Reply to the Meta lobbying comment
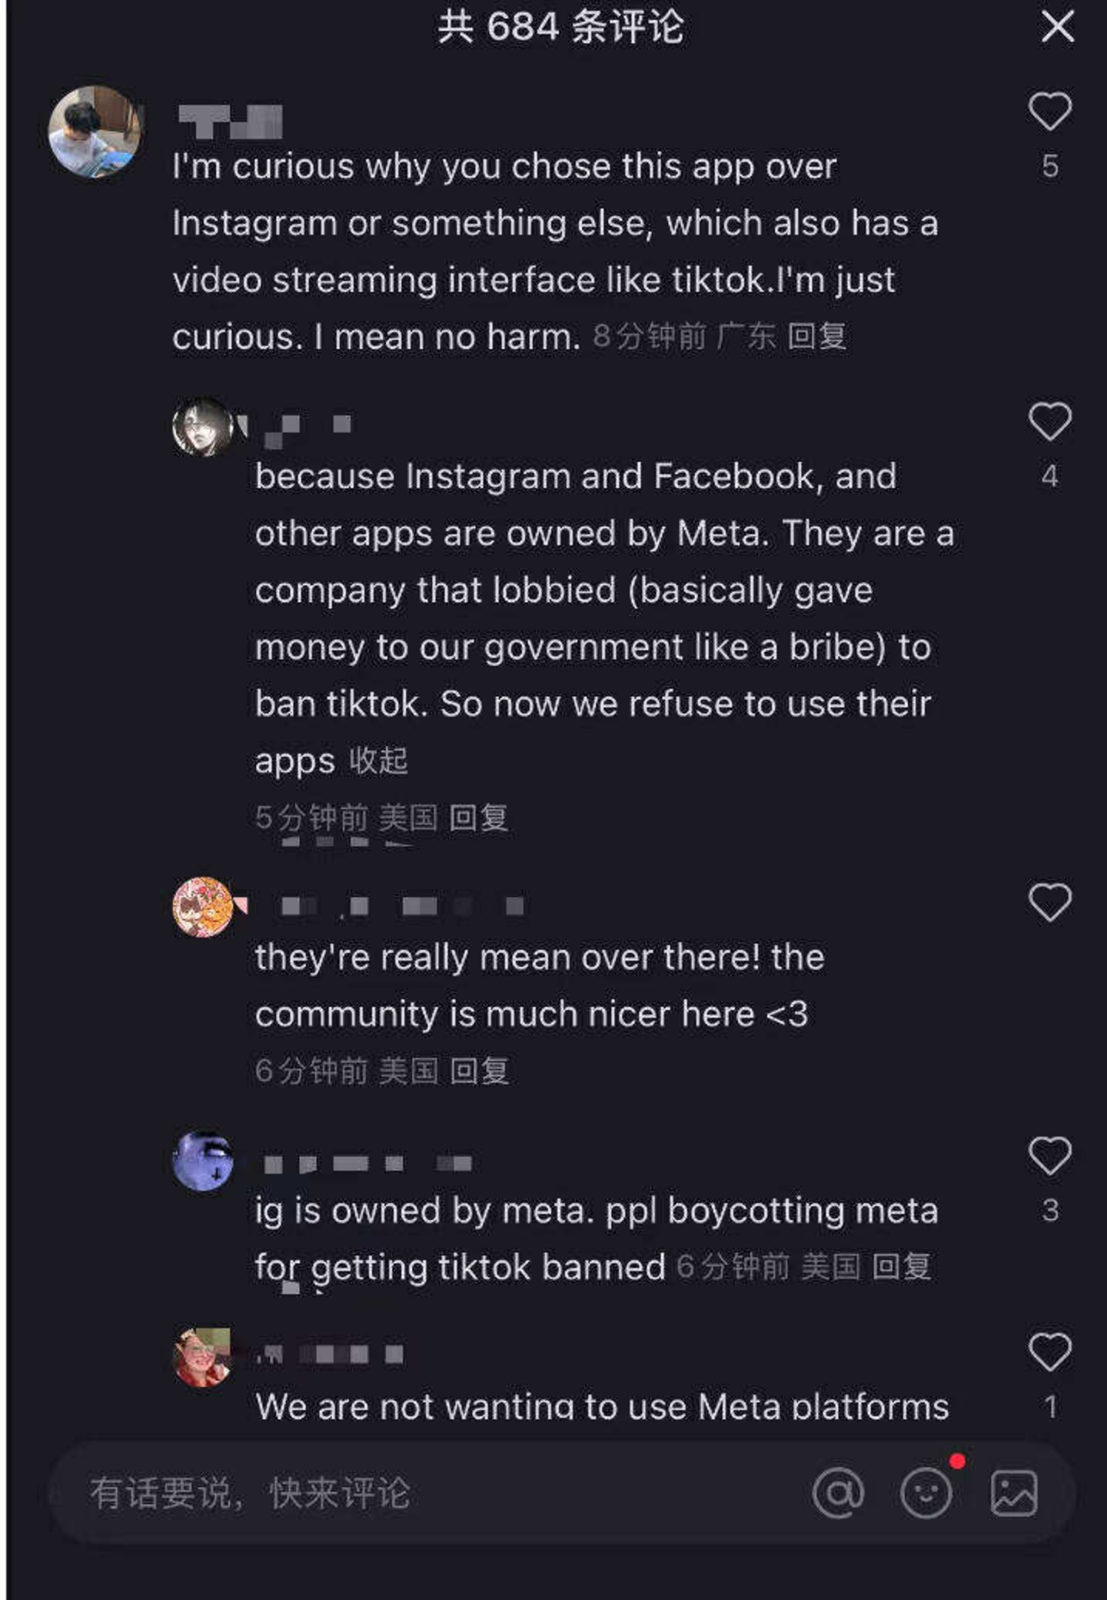Screen dimensions: 1107x1600 pyautogui.click(x=478, y=818)
